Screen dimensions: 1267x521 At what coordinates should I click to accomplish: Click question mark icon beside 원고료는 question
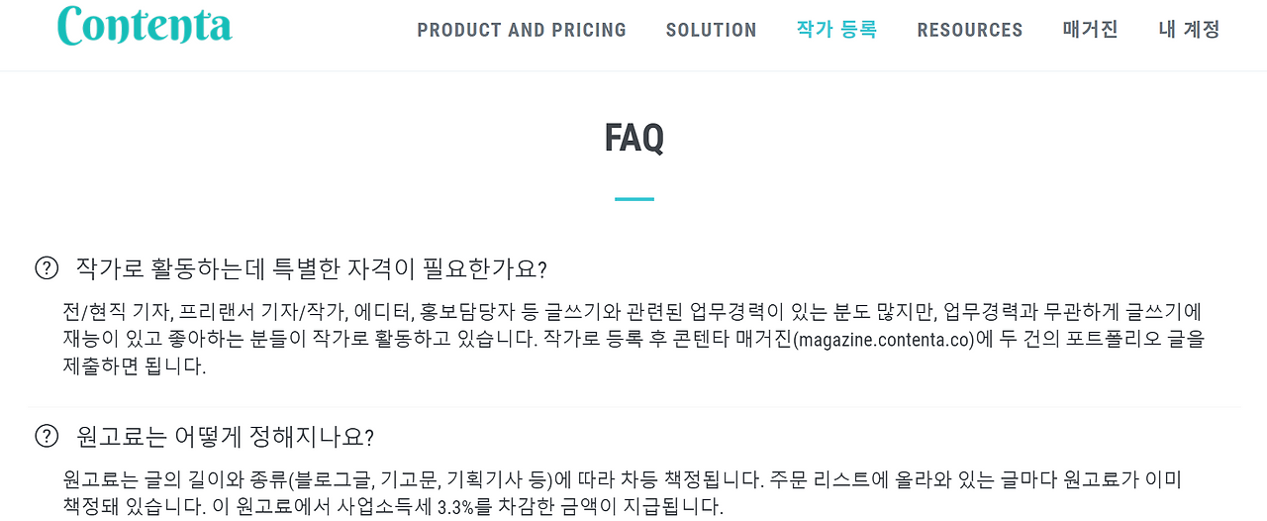[x=47, y=437]
